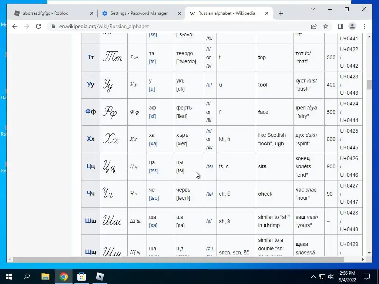Screen dimensions: 379x284
Task: Click the [tɛ] pronunciation link
Action: [x=152, y=62]
